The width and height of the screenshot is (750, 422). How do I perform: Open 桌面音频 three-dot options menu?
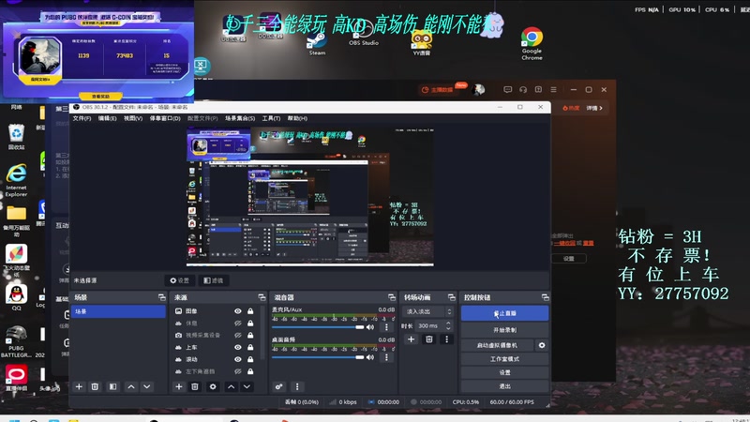tap(386, 357)
